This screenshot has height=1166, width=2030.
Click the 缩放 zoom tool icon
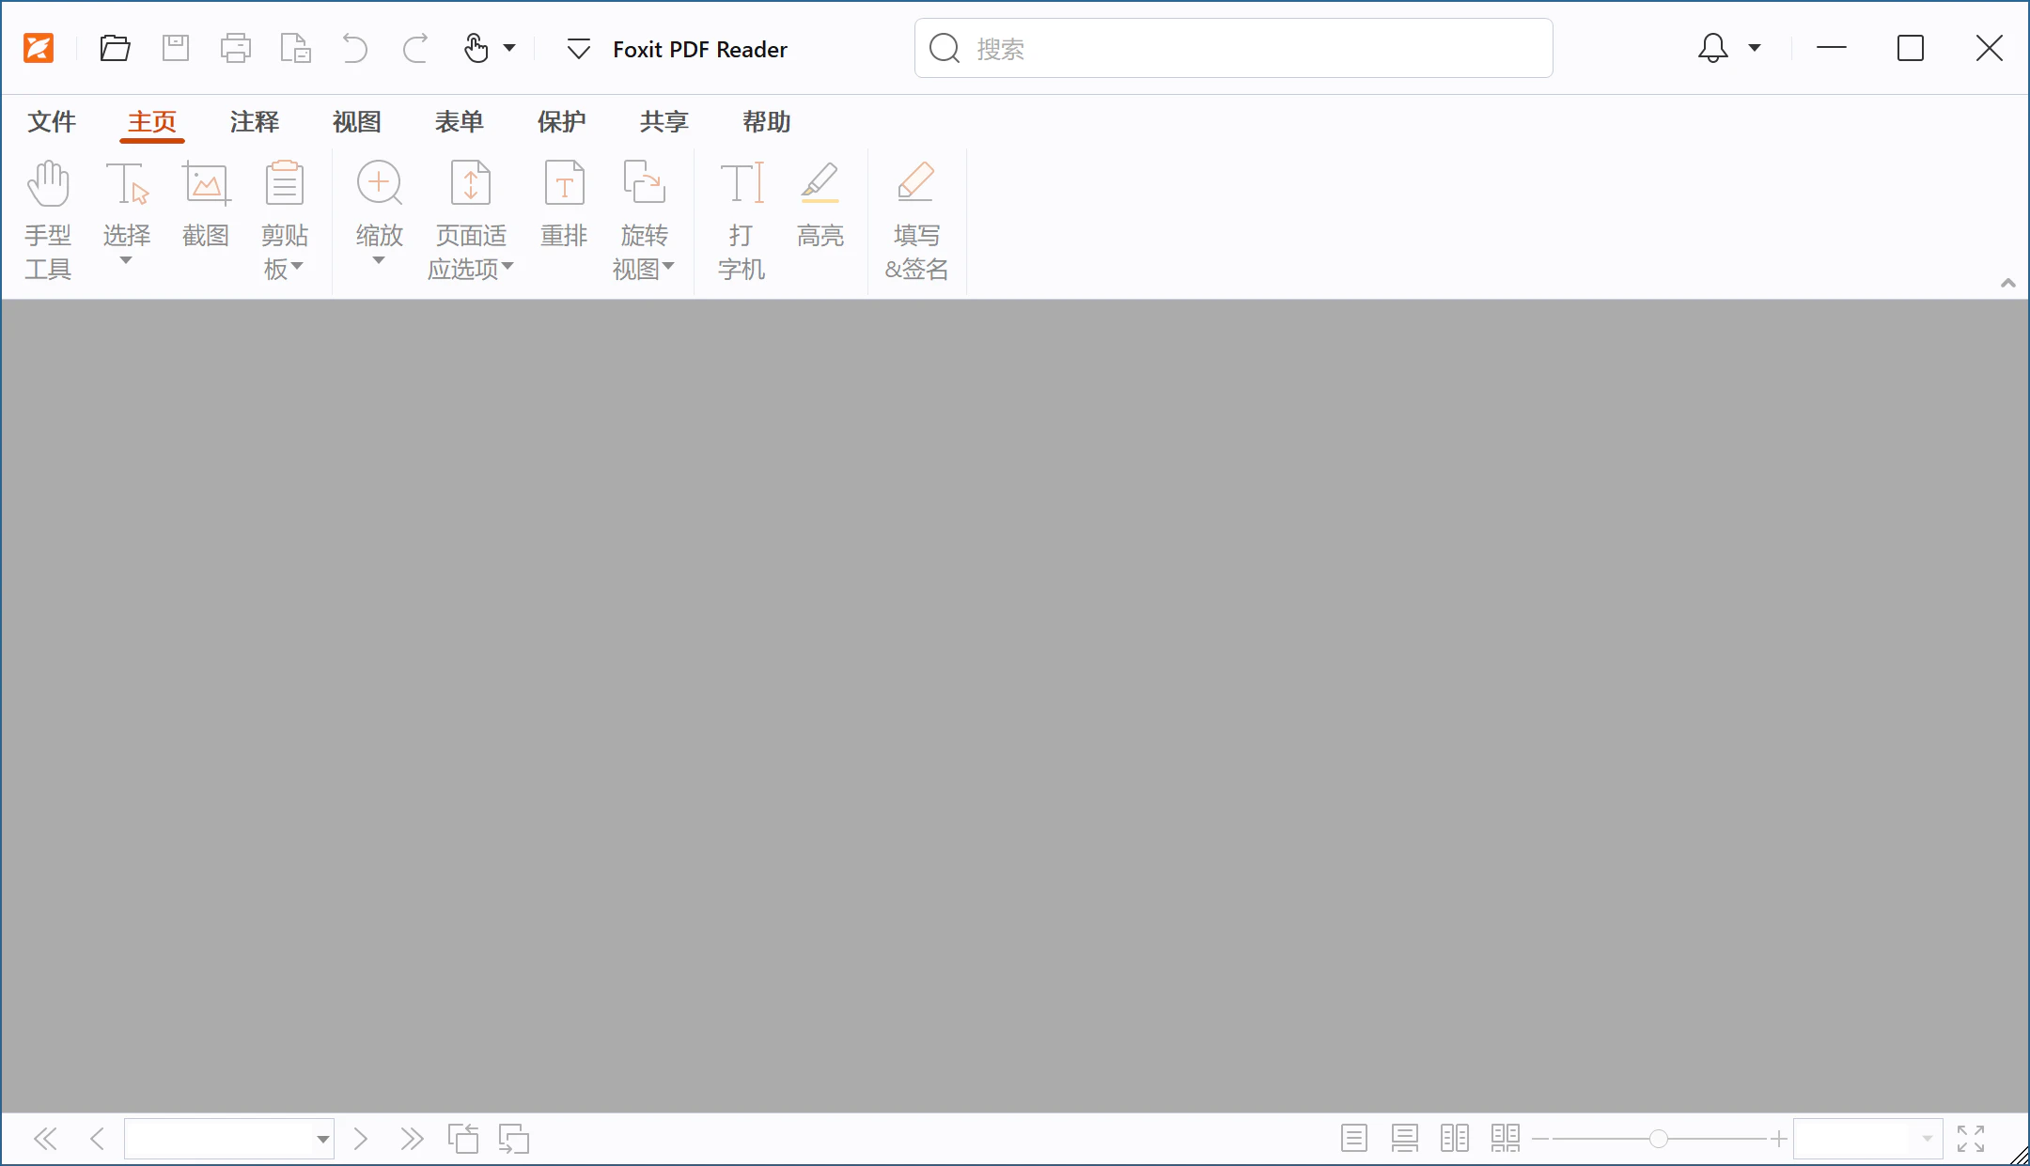coord(380,183)
